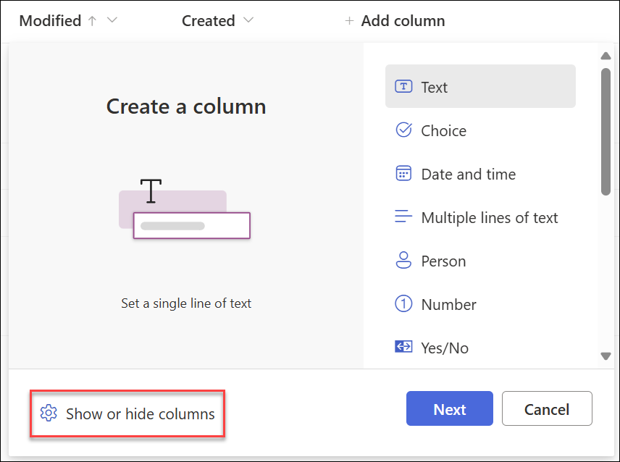Click the Number icon in the type list

point(404,304)
